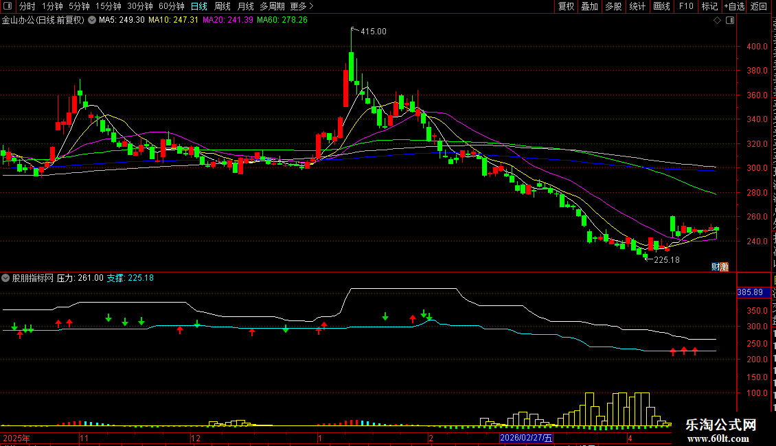Click the 225.18 low price label
The width and height of the screenshot is (776, 446).
click(x=667, y=259)
